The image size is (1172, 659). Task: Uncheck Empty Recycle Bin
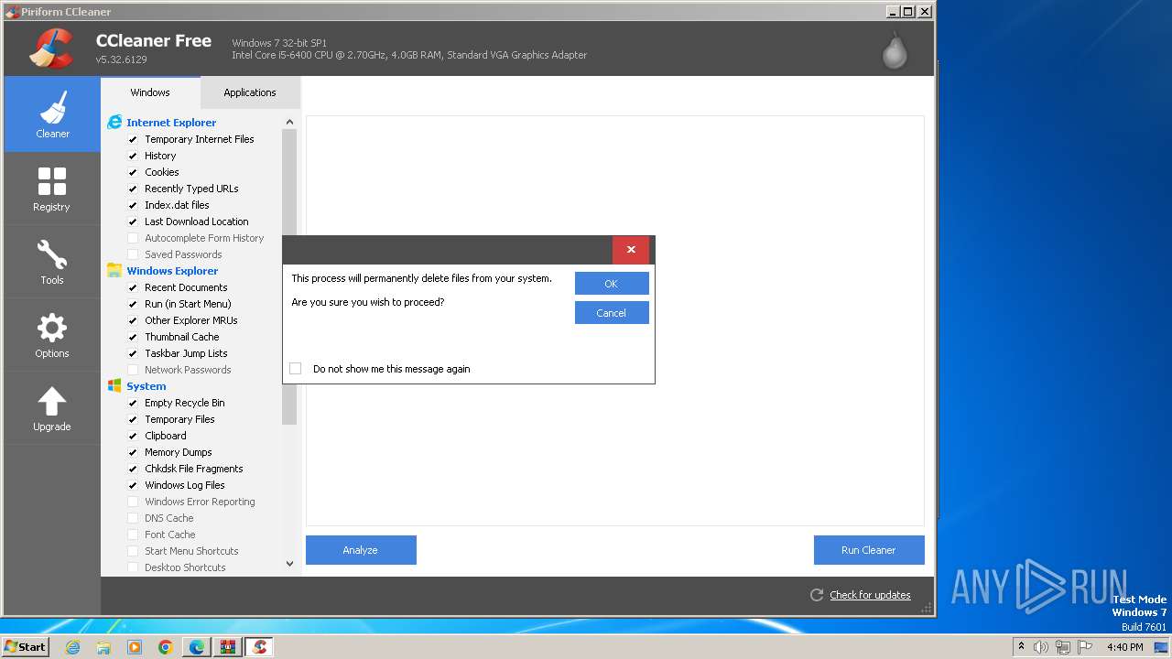tap(133, 403)
